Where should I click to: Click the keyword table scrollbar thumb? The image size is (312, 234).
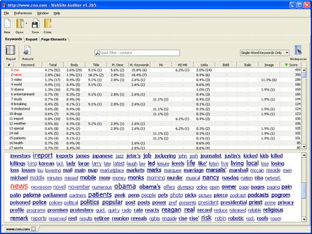pos(304,75)
